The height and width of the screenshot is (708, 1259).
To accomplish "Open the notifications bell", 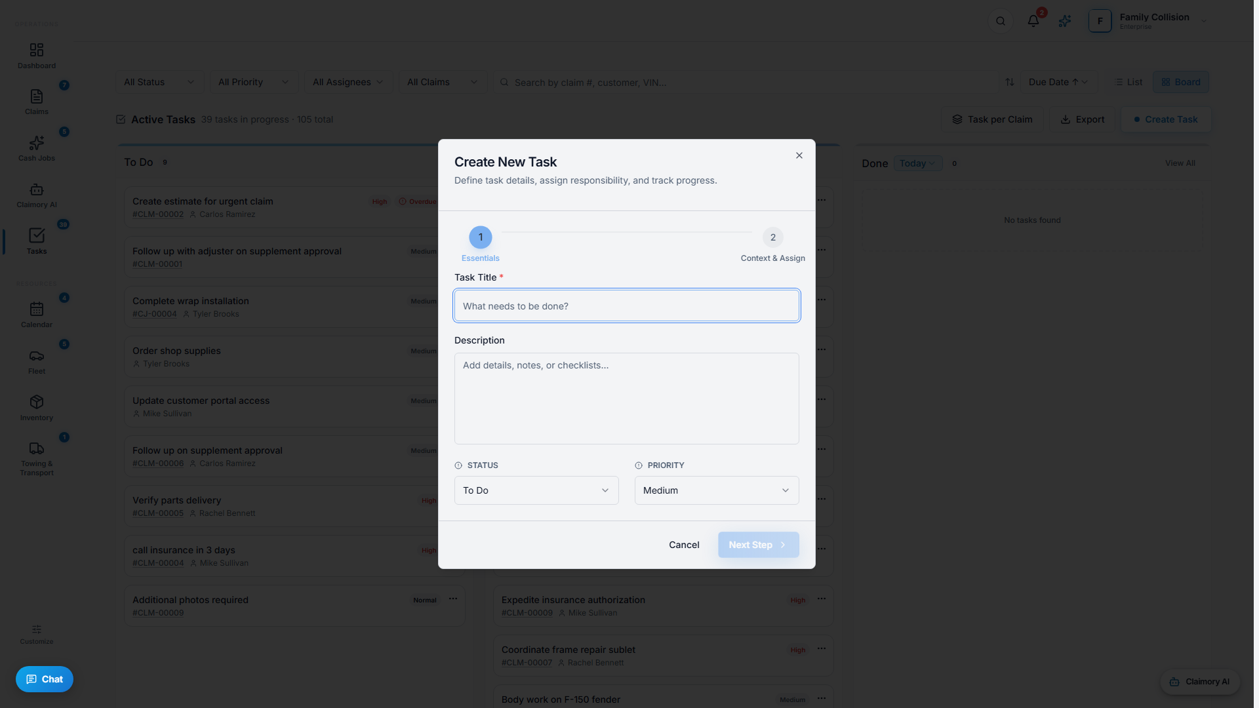I will (x=1033, y=21).
